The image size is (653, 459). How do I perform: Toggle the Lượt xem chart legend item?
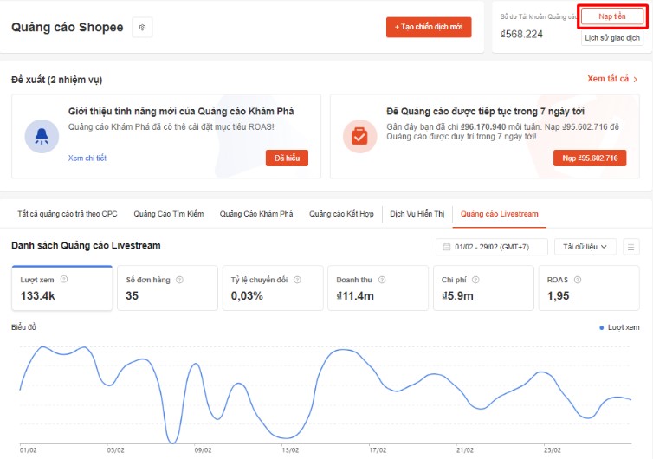coord(619,328)
